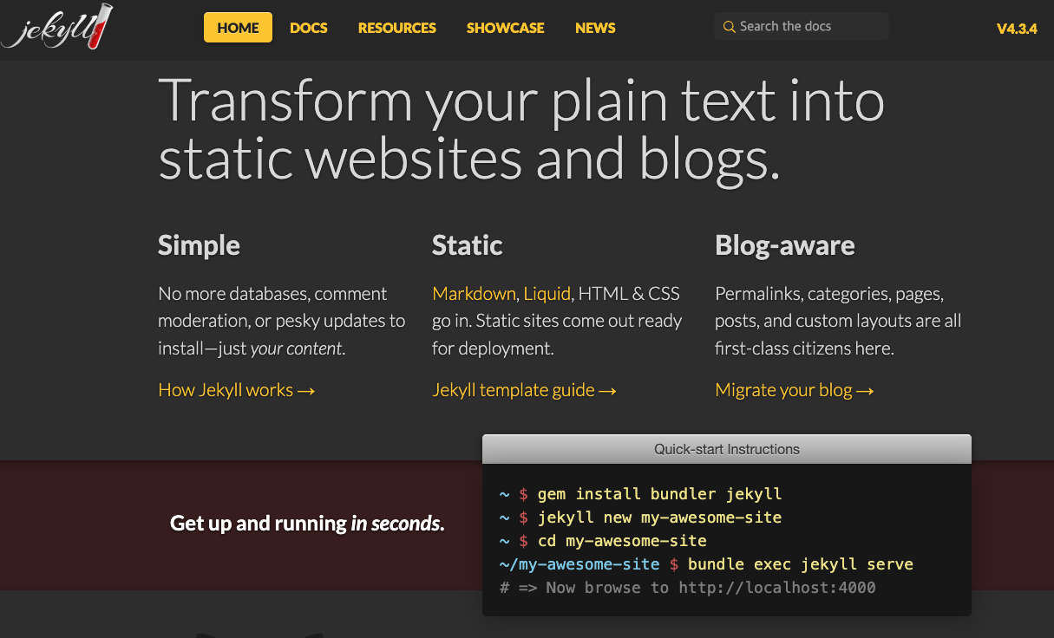The width and height of the screenshot is (1054, 638).
Task: Click the Static heading
Action: [x=467, y=245]
